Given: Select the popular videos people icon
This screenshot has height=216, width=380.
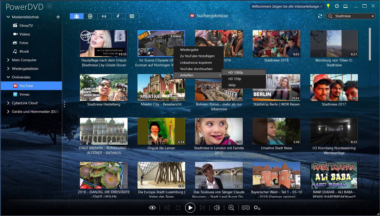Looking at the screenshot, I should pyautogui.click(x=77, y=16).
